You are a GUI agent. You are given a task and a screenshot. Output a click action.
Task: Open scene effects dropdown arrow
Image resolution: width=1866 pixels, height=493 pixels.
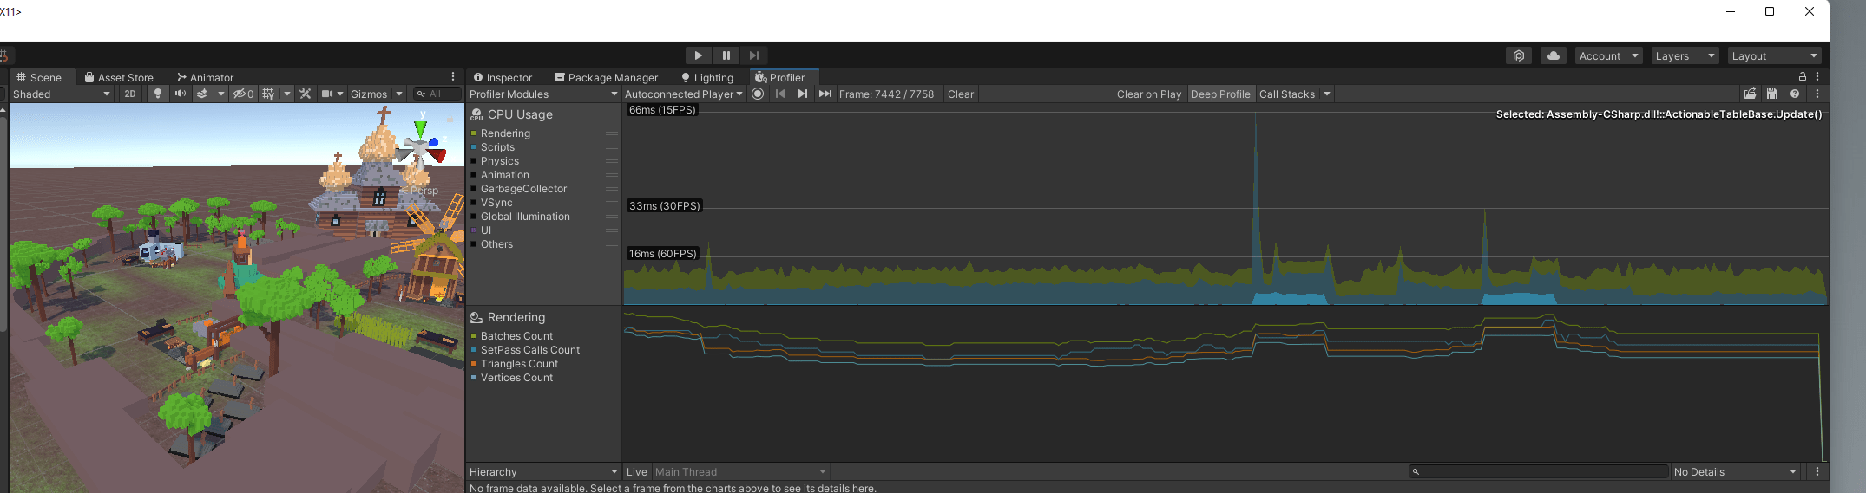tap(220, 94)
